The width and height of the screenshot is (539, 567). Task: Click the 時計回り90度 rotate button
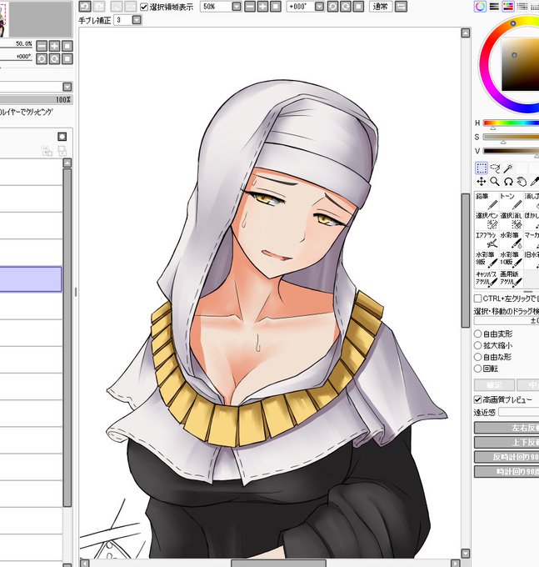click(507, 472)
